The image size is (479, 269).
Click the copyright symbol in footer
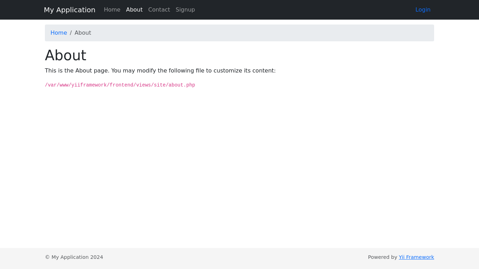[47, 257]
